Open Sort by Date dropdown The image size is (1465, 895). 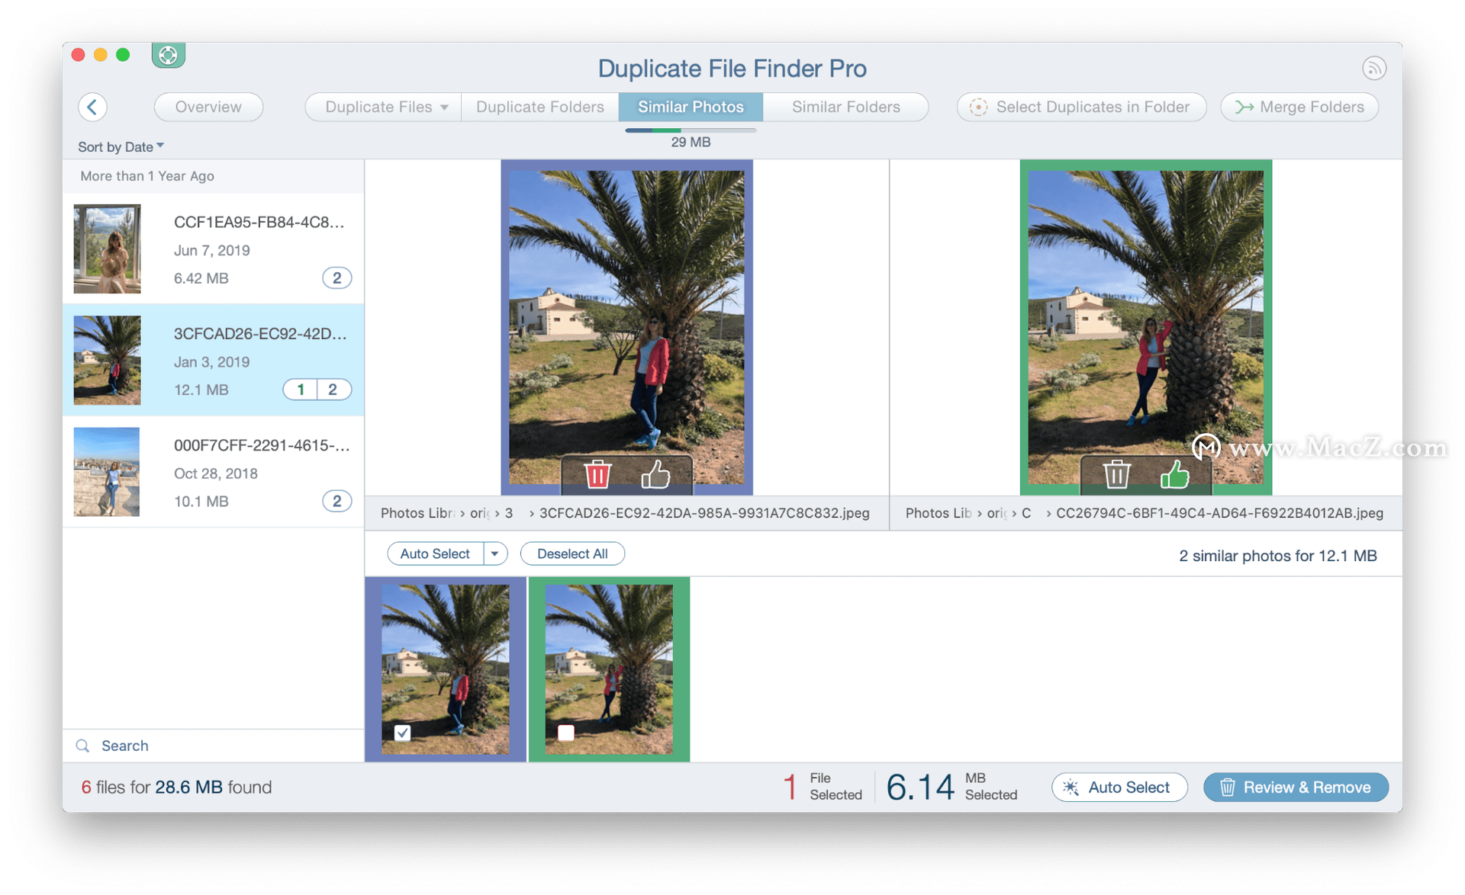pos(121,146)
